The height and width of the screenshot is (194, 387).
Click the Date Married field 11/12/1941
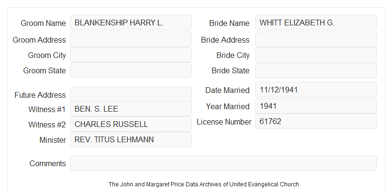pyautogui.click(x=316, y=90)
